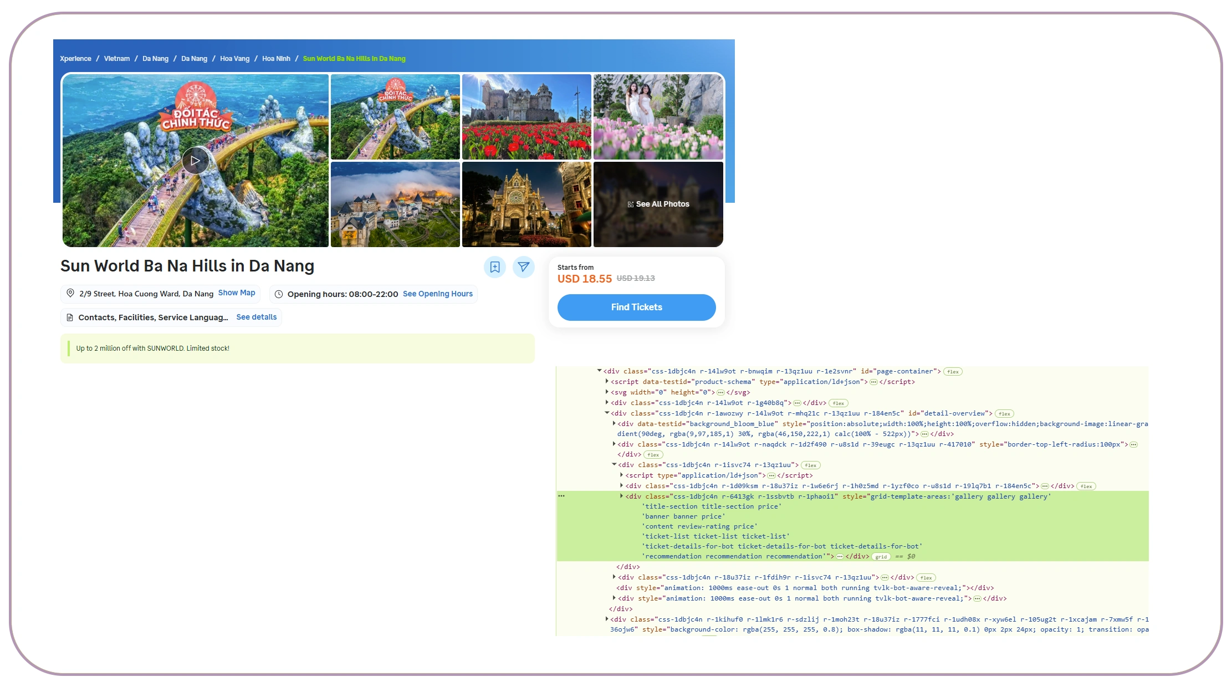This screenshot has height=687, width=1232.
Task: Click the photo icon beside See All Photos
Action: (x=631, y=204)
